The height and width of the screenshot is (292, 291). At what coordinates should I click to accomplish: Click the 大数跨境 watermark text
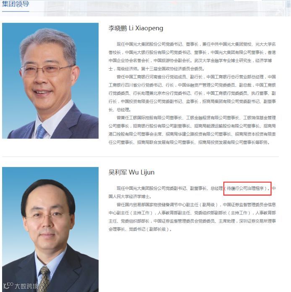(26, 286)
